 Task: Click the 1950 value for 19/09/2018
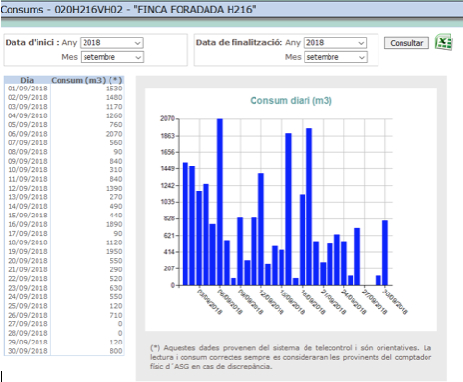click(114, 251)
